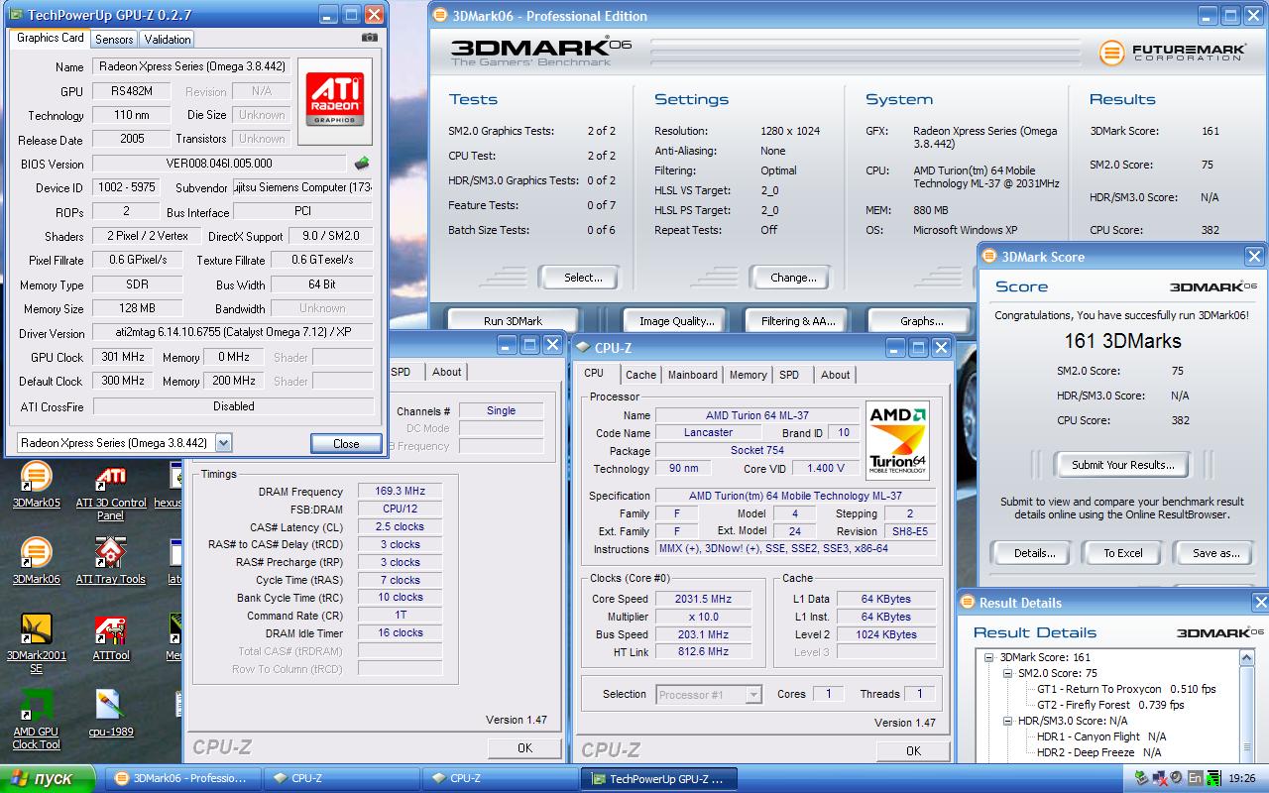Export results with To Excel button
Screen dimensions: 1269x793
tap(1123, 553)
